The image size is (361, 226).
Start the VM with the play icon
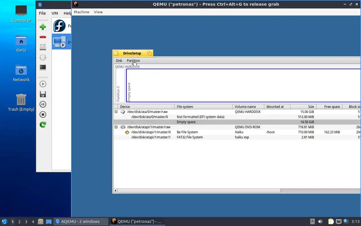43,84
